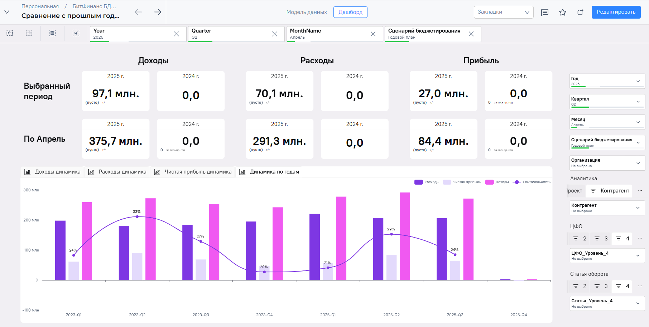Select the Контрагент analytics tab
The height and width of the screenshot is (327, 649).
pos(609,191)
